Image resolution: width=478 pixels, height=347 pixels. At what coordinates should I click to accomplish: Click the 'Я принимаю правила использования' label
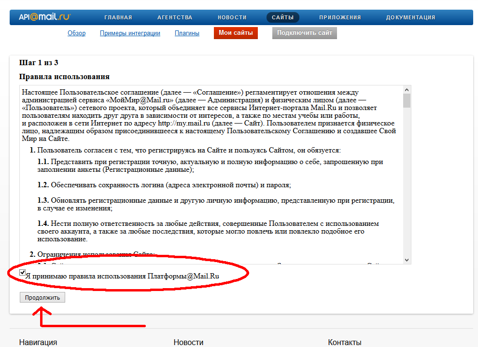click(122, 276)
